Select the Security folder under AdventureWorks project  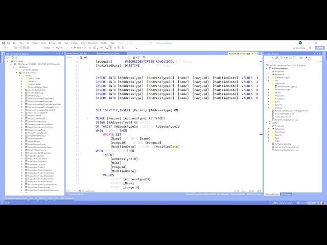click(x=278, y=105)
